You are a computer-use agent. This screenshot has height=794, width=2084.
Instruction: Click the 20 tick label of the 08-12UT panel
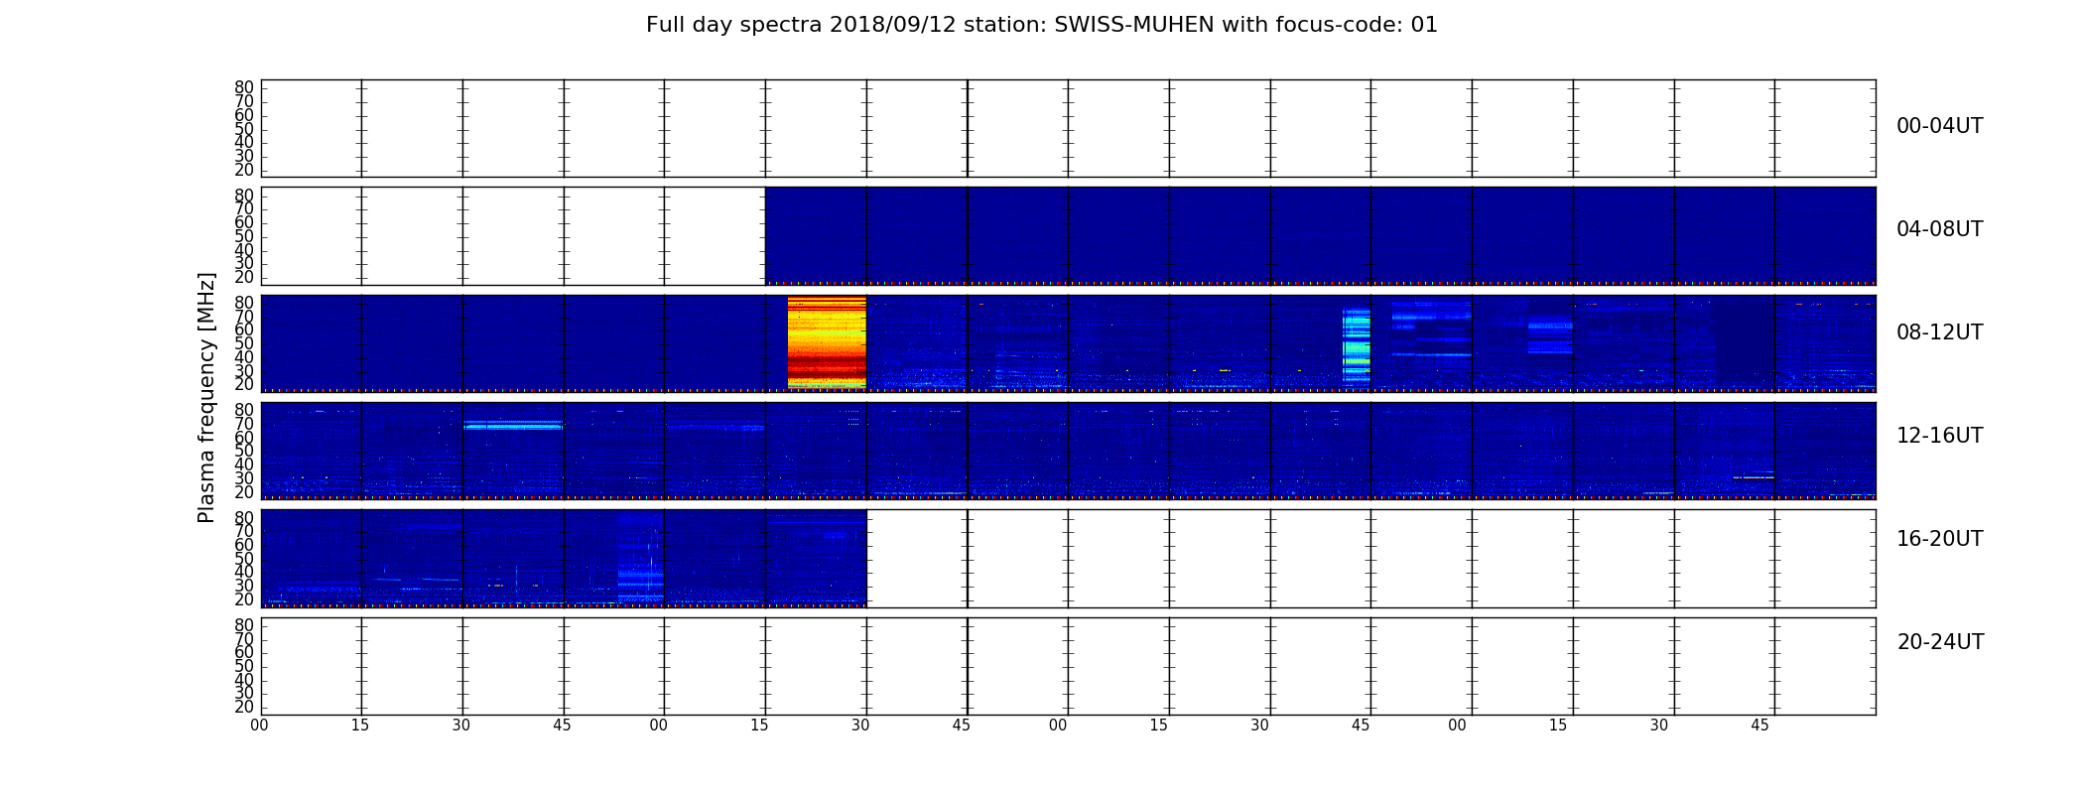coord(244,385)
